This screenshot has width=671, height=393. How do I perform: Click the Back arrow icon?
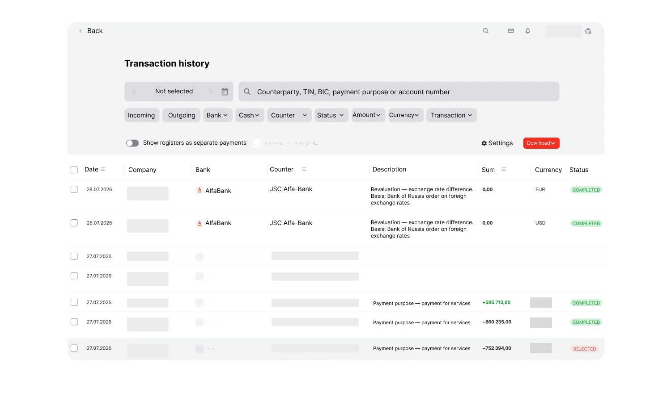click(x=81, y=31)
